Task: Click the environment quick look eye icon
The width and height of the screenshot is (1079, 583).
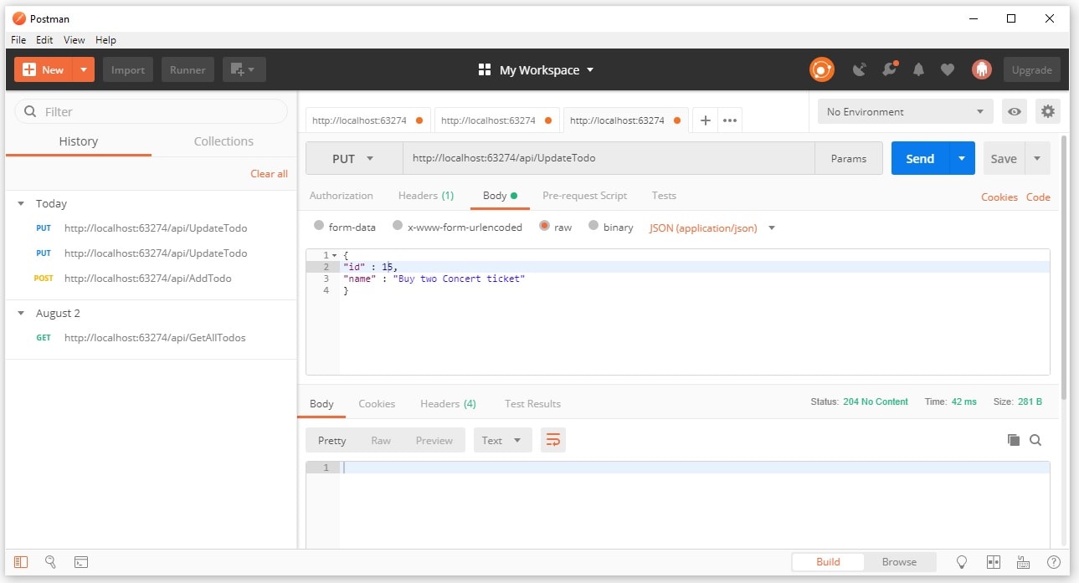Action: click(1015, 111)
